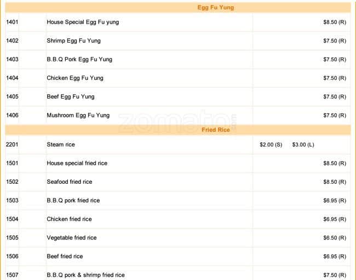This screenshot has width=356, height=280.
Task: Choose B.B.Q Pork Egg Fu Yung
Action: (x=79, y=60)
